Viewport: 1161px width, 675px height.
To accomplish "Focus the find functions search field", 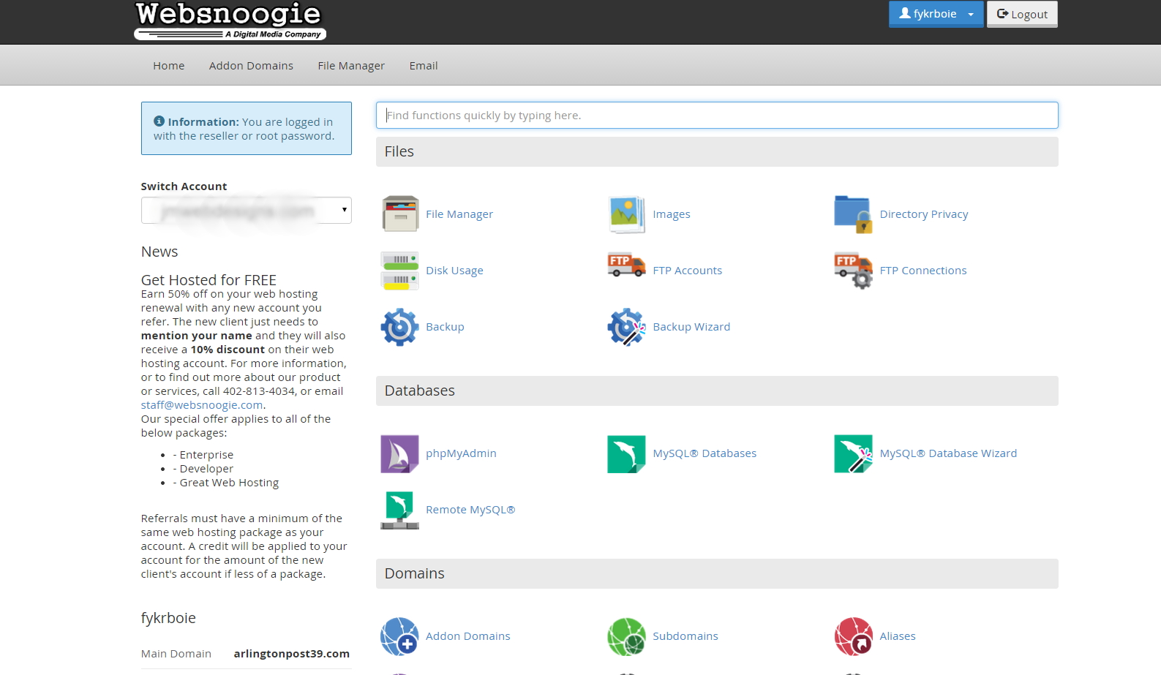I will click(717, 116).
